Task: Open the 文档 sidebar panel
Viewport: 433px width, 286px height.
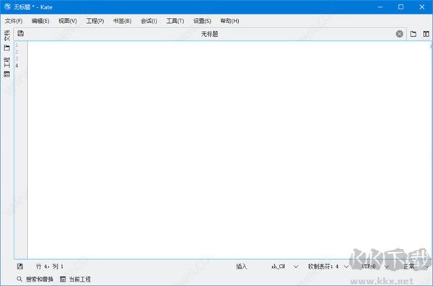Action: pyautogui.click(x=7, y=40)
